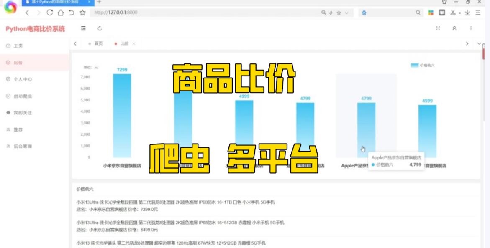
Task: Reload the page with browser refresh icon
Action: point(50,13)
